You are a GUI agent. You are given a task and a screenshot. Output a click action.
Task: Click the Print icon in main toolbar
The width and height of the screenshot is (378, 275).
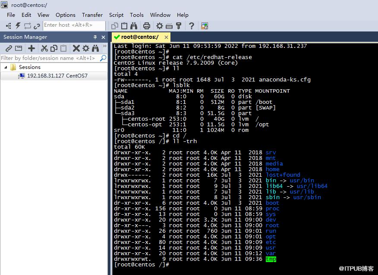[146, 26]
